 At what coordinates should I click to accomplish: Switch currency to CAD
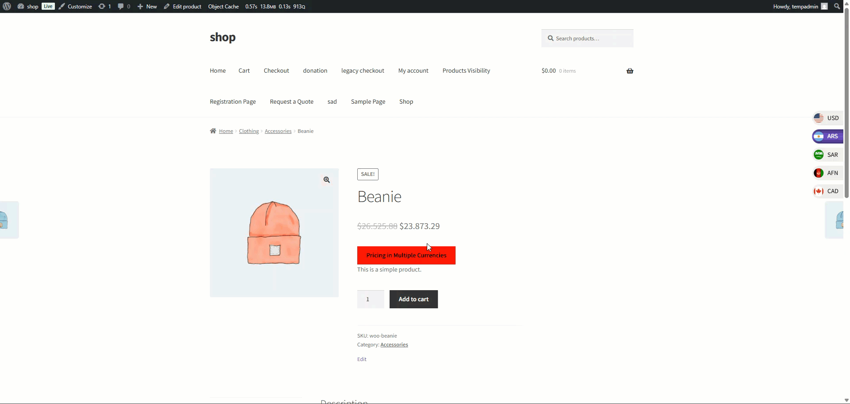827,191
